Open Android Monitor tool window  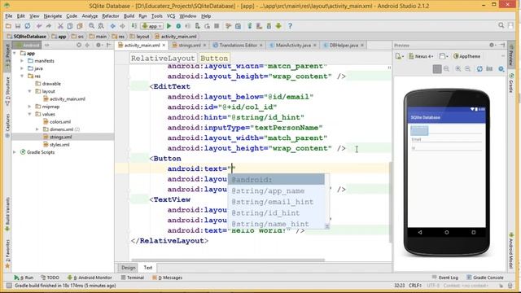pyautogui.click(x=90, y=278)
